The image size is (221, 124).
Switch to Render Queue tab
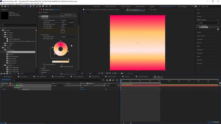(8, 76)
